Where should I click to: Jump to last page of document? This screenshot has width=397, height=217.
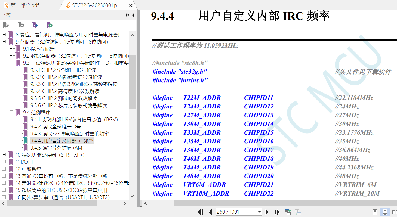coord(277,212)
